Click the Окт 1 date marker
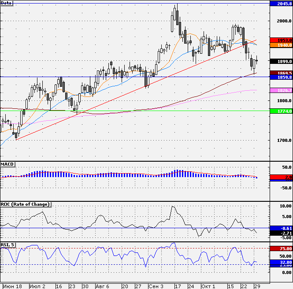 point(208,286)
